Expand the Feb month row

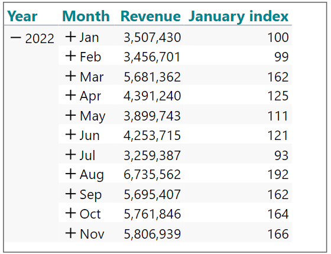click(70, 56)
